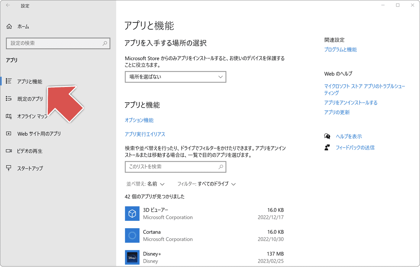The image size is (420, 267).
Task: Open the オプション機能 link
Action: coord(139,120)
